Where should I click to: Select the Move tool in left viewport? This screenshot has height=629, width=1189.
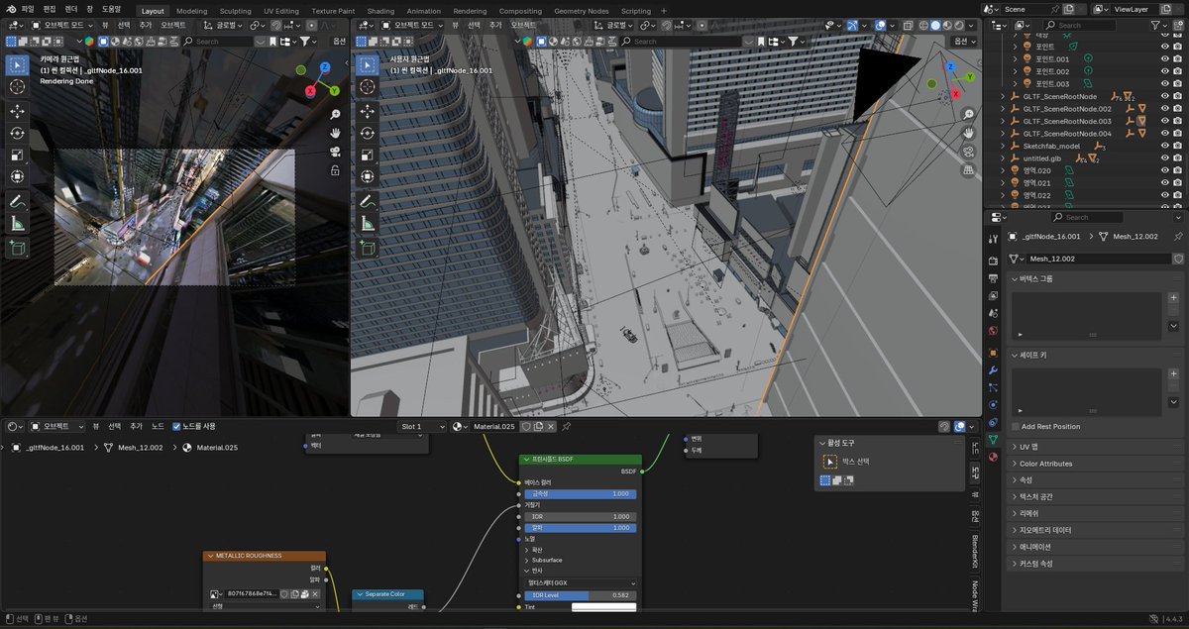click(x=18, y=111)
